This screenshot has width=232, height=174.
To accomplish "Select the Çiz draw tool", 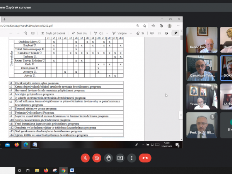I will [x=99, y=33].
